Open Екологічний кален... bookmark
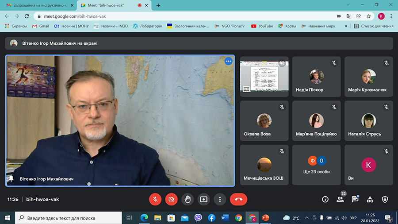The width and height of the screenshot is (398, 224). [x=188, y=26]
